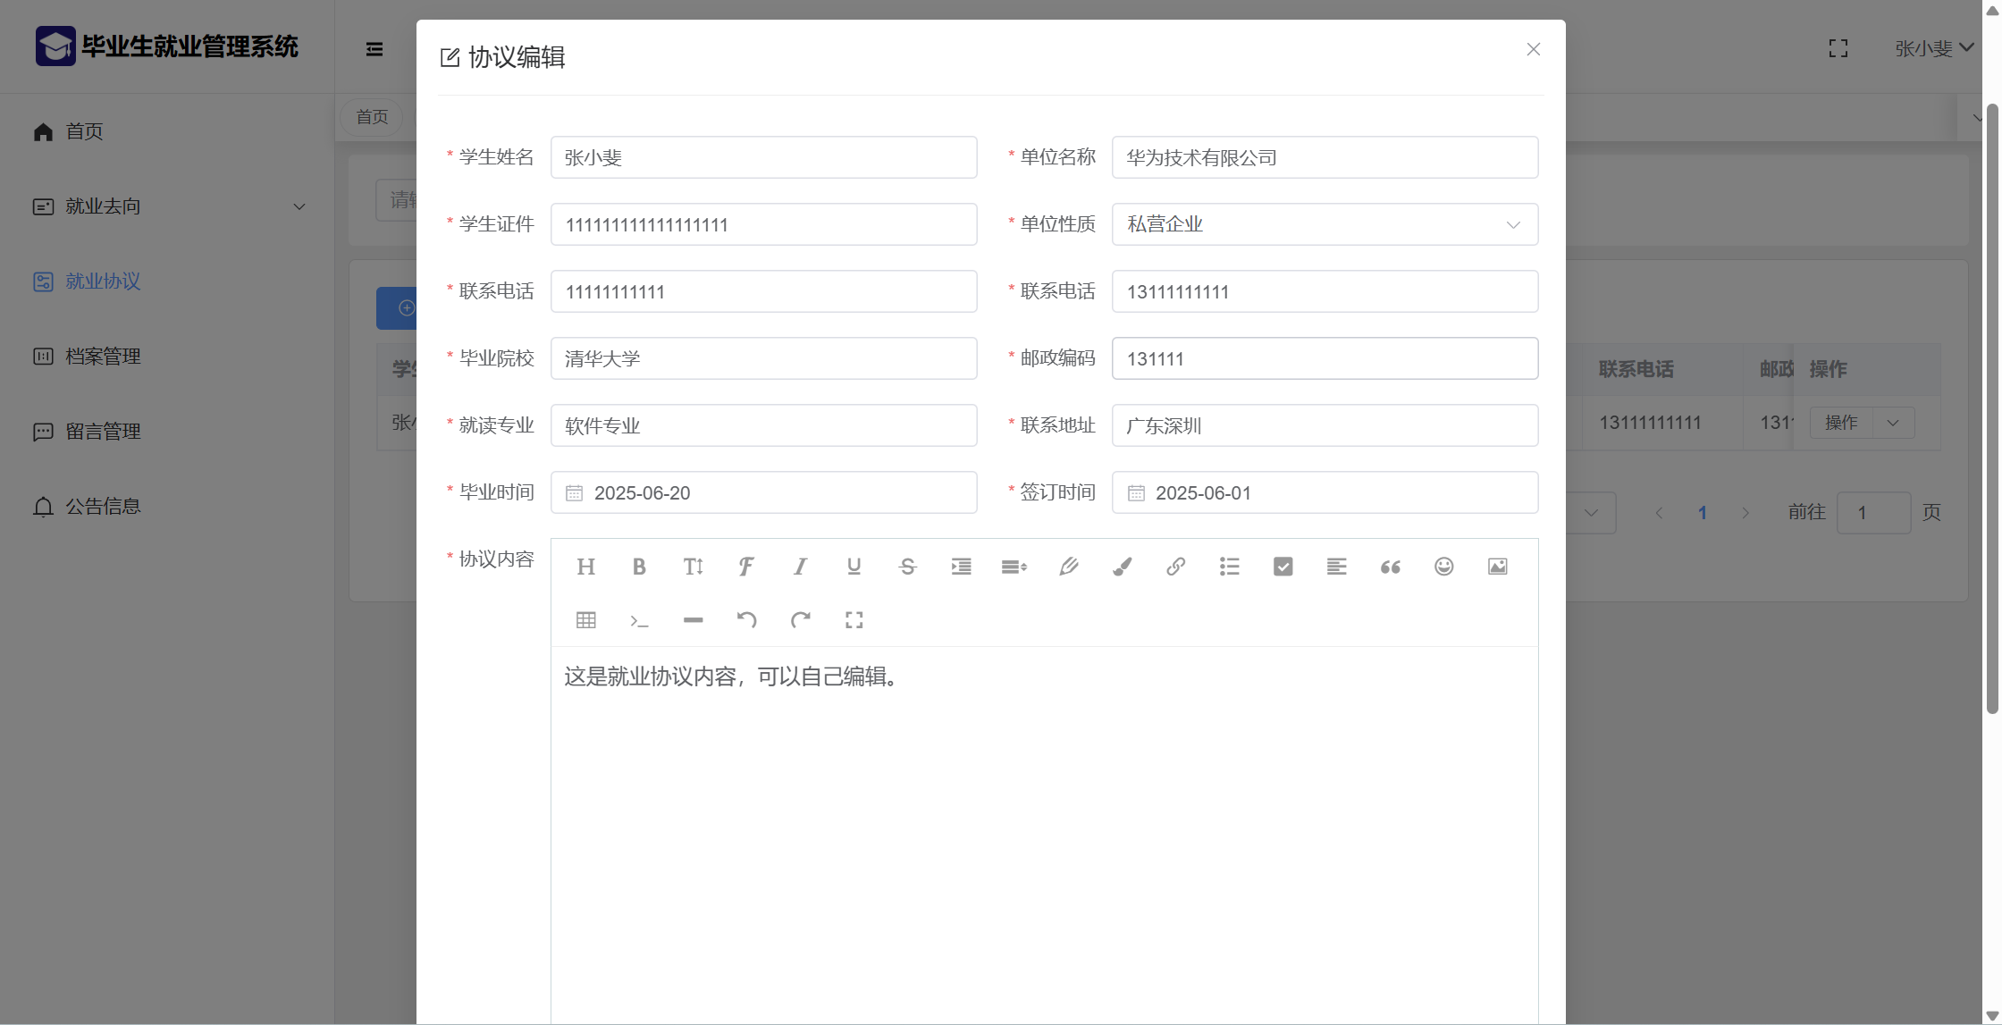This screenshot has width=2002, height=1025.
Task: Toggle the sidebar collapse hamburger icon
Action: click(x=374, y=49)
